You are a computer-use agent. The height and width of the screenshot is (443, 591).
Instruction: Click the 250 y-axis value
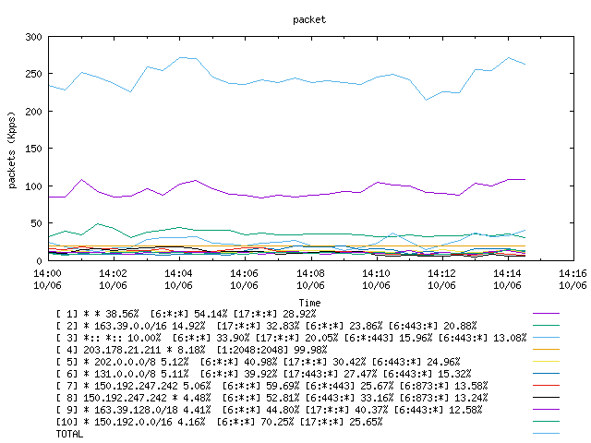pos(33,74)
